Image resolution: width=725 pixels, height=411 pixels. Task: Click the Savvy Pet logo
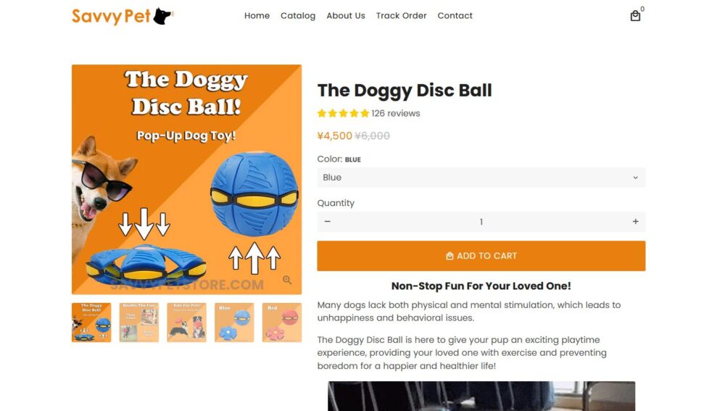coord(123,16)
